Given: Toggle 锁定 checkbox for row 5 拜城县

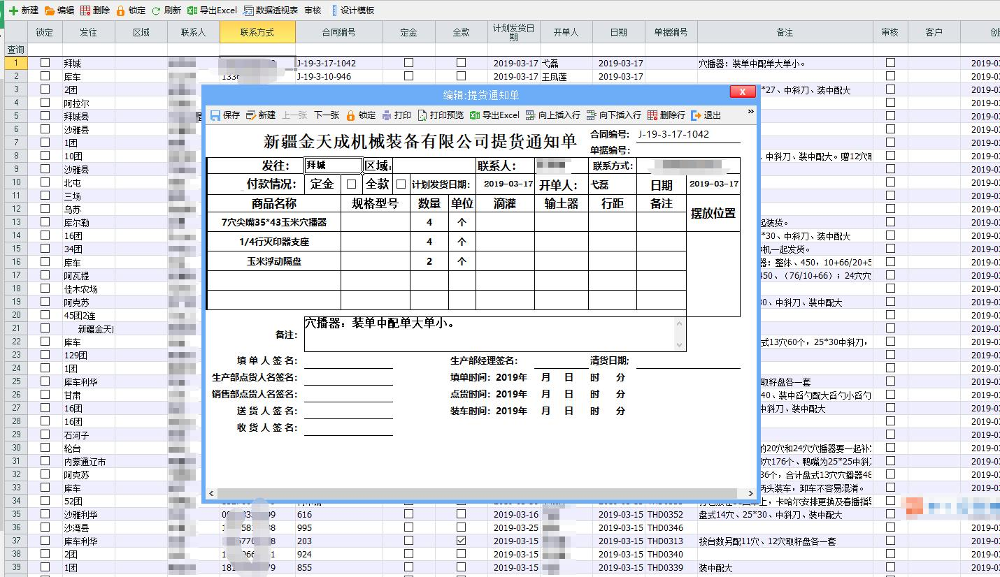Looking at the screenshot, I should [x=45, y=116].
